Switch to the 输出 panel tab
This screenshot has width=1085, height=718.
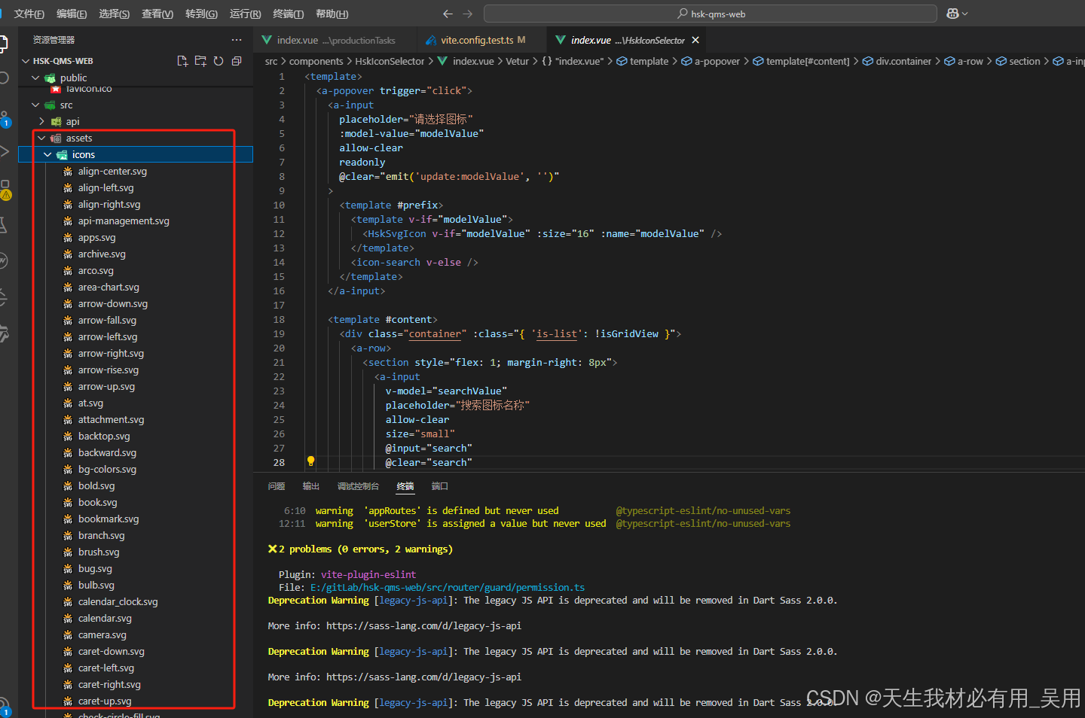point(311,486)
